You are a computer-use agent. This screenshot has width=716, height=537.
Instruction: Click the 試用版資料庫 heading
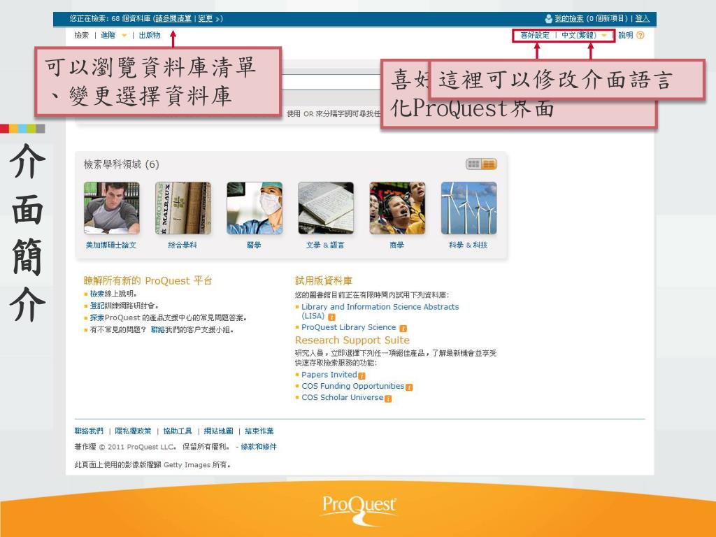[323, 280]
